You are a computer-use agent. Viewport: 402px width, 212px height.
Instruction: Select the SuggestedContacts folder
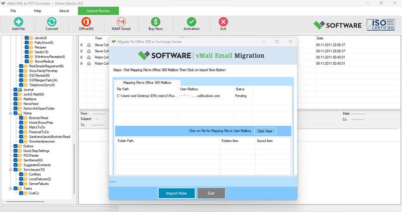tap(37, 165)
